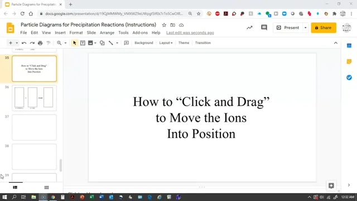Click the Last edit was seconds ago link

point(190,32)
